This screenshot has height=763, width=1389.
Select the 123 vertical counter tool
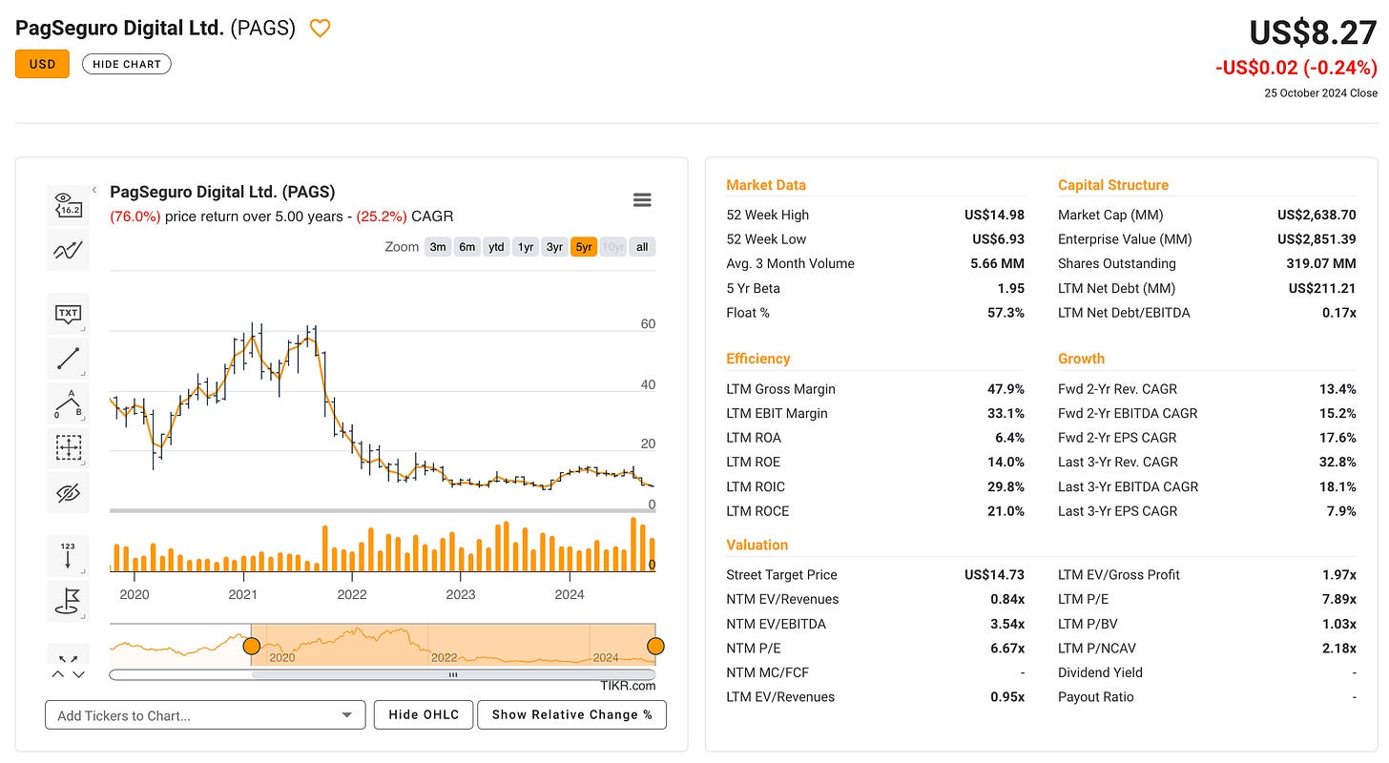coord(69,555)
